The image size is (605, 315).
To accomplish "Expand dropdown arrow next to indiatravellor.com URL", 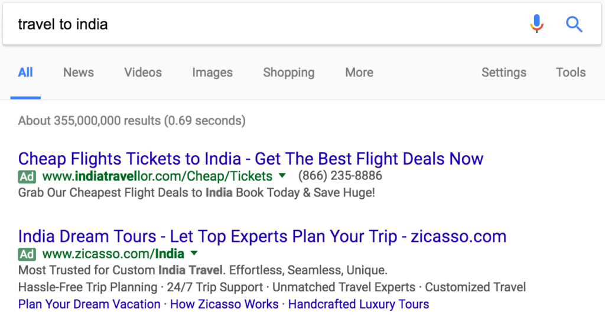I will [x=282, y=175].
